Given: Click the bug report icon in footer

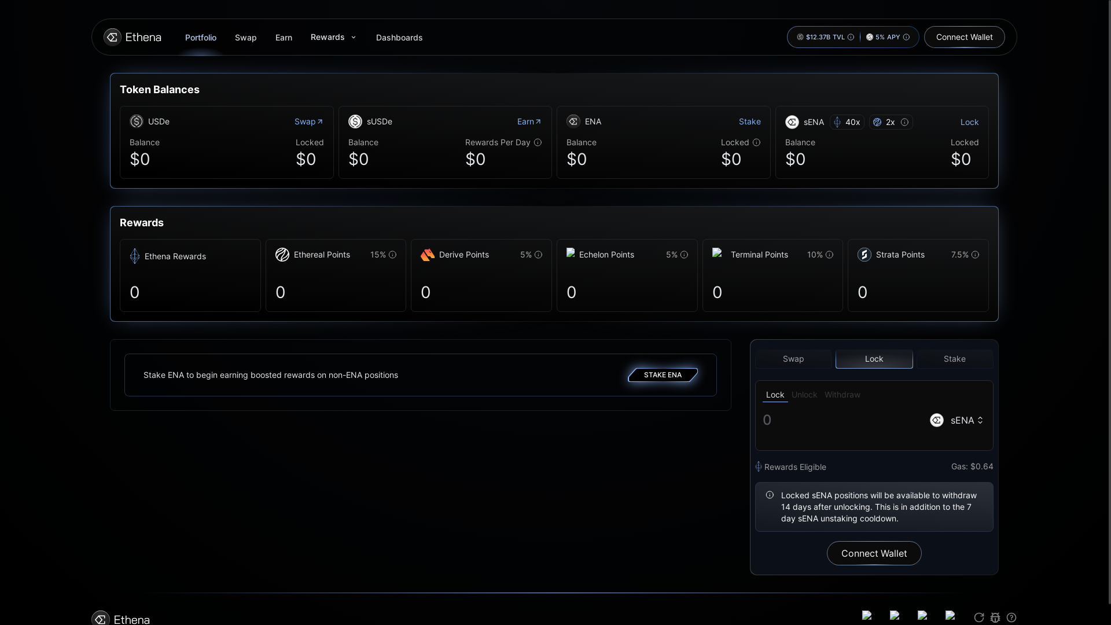Looking at the screenshot, I should tap(995, 617).
